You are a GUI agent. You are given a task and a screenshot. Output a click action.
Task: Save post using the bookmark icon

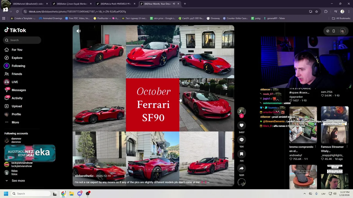click(x=241, y=154)
